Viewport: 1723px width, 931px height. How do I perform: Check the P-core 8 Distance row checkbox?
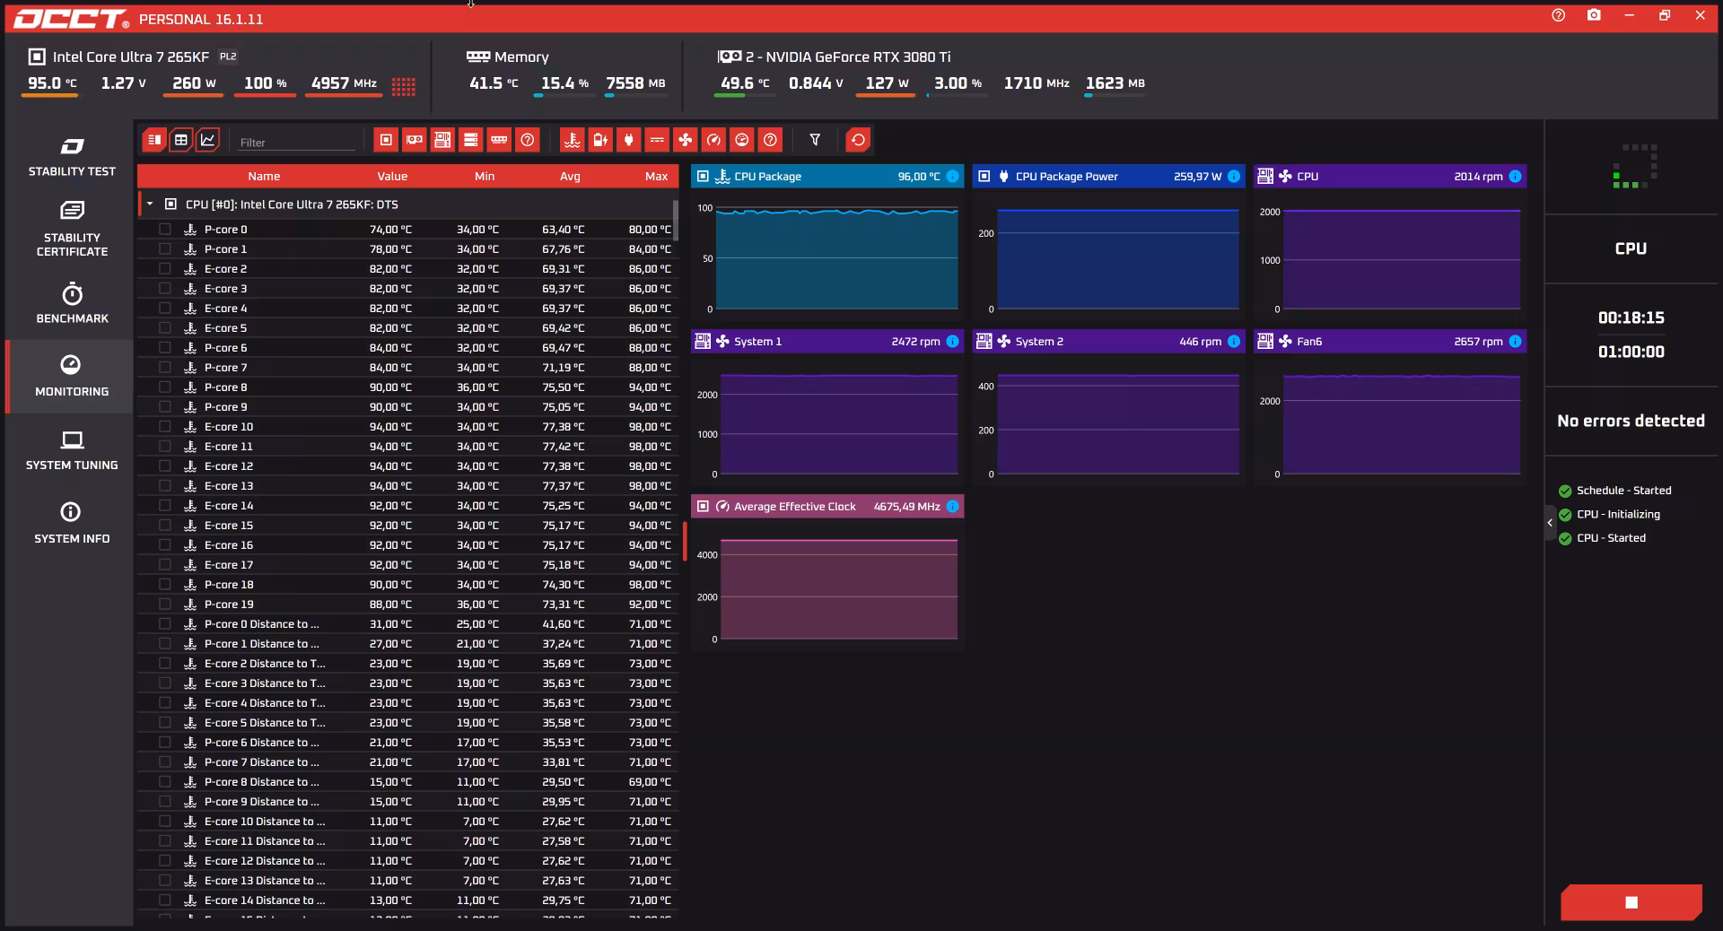pyautogui.click(x=165, y=782)
